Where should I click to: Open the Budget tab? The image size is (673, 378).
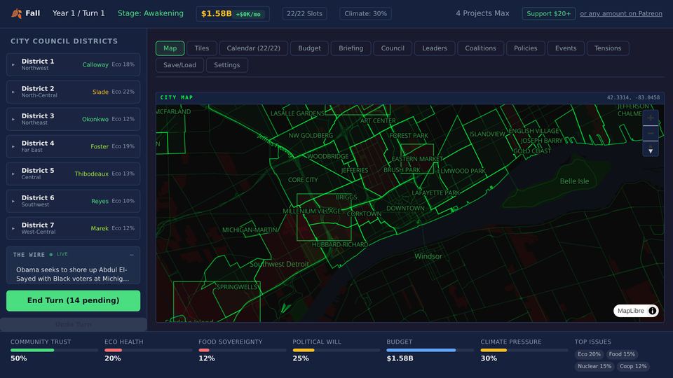pos(309,48)
